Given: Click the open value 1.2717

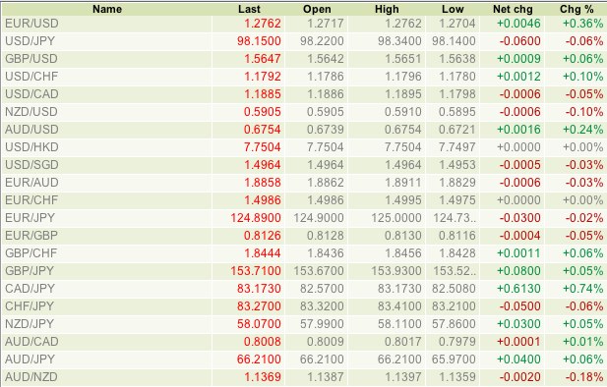Looking at the screenshot, I should pos(326,24).
